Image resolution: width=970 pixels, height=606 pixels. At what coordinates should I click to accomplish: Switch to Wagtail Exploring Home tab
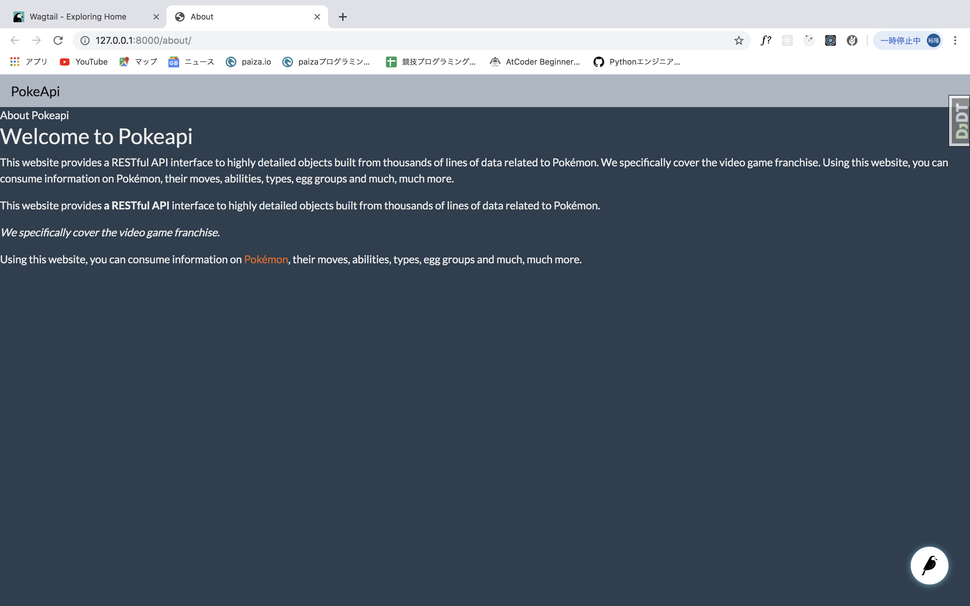pyautogui.click(x=78, y=17)
